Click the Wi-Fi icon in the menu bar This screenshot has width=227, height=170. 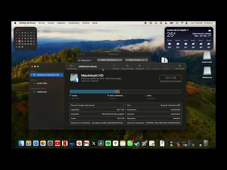point(182,23)
